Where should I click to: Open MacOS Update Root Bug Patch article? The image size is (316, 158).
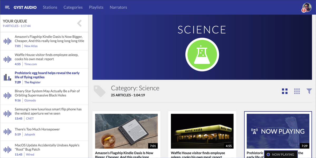click(x=47, y=147)
